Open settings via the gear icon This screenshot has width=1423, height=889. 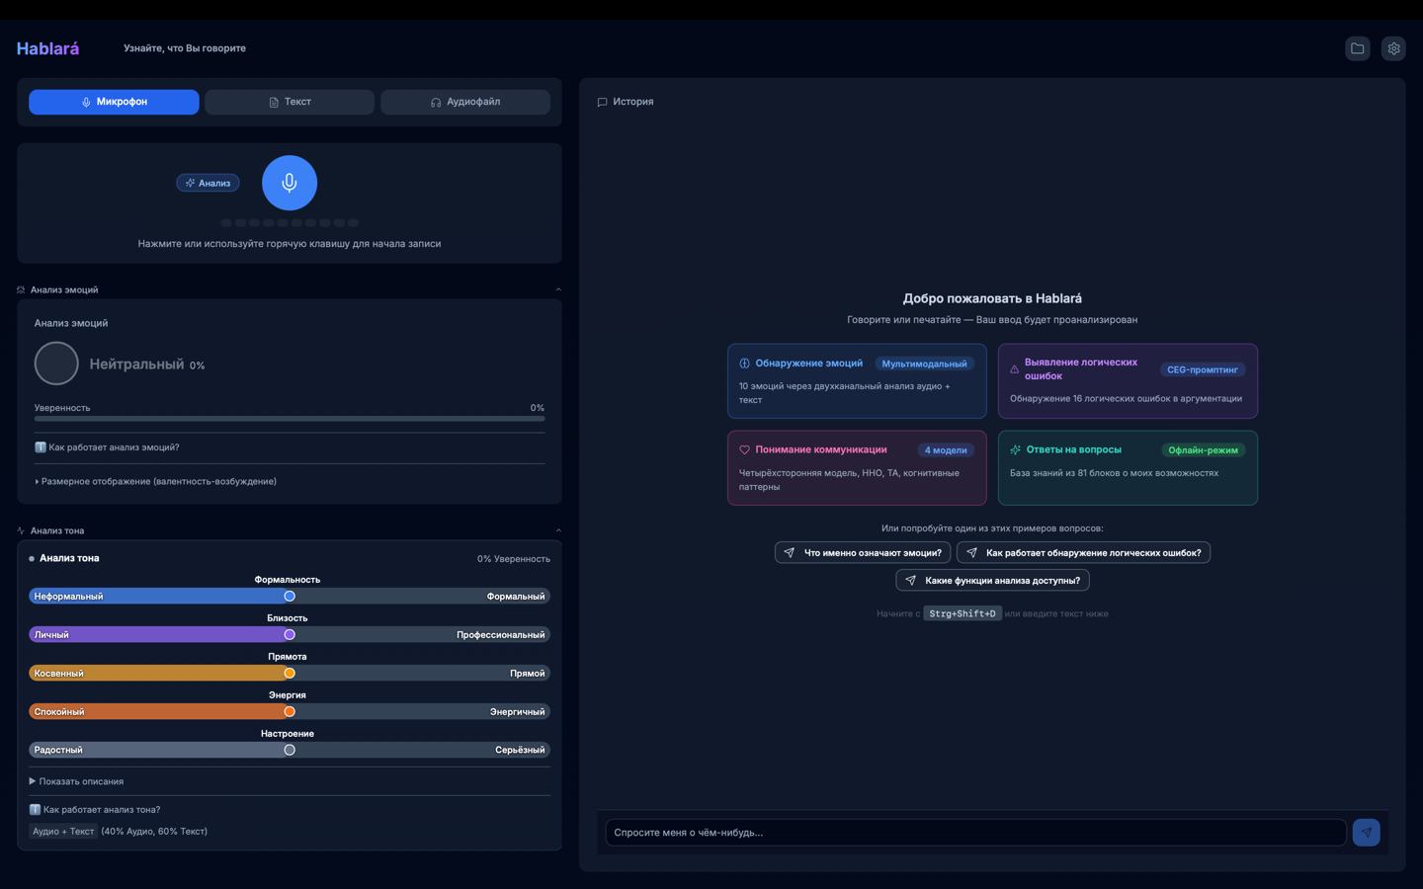1393,48
